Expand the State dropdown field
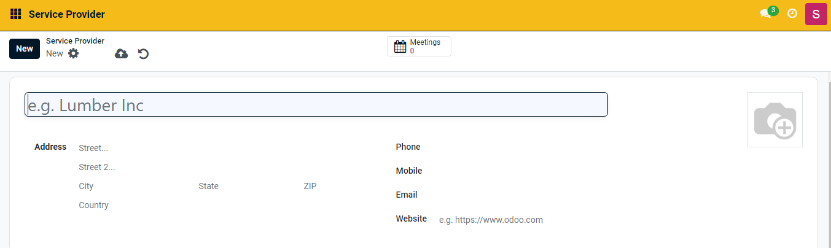The width and height of the screenshot is (831, 248). click(x=246, y=186)
